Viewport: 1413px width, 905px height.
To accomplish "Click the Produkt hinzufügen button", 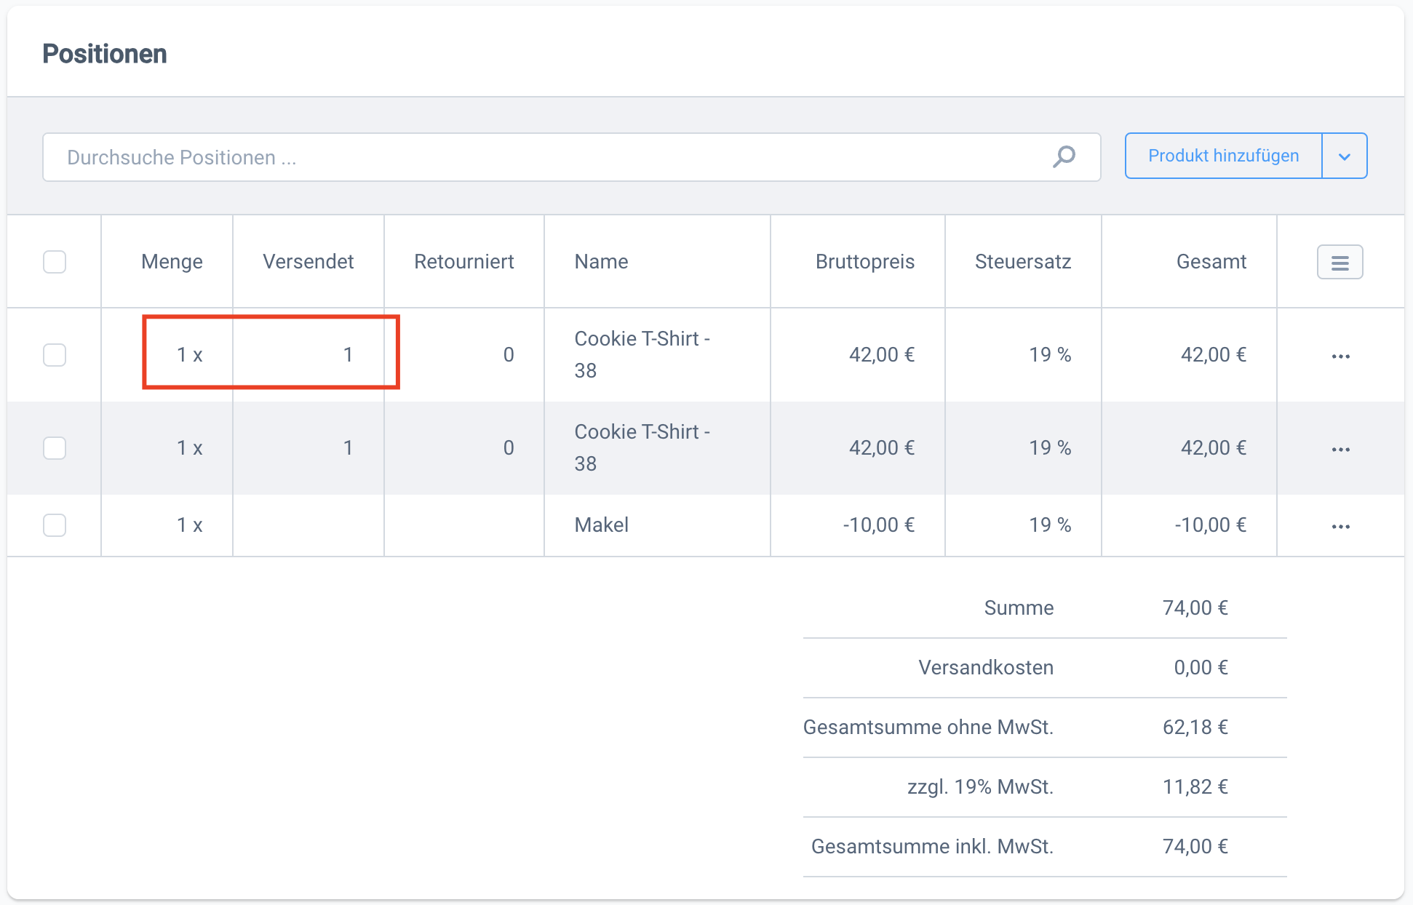I will click(x=1223, y=156).
